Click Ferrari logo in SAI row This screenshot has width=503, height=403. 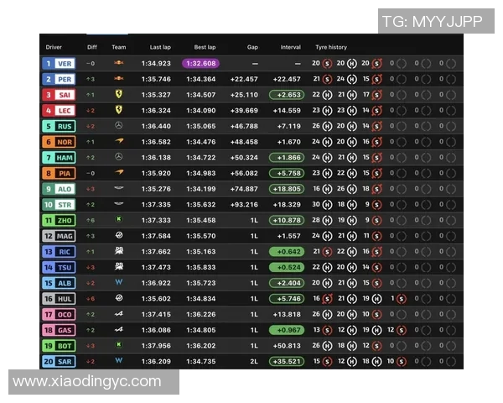click(x=119, y=94)
